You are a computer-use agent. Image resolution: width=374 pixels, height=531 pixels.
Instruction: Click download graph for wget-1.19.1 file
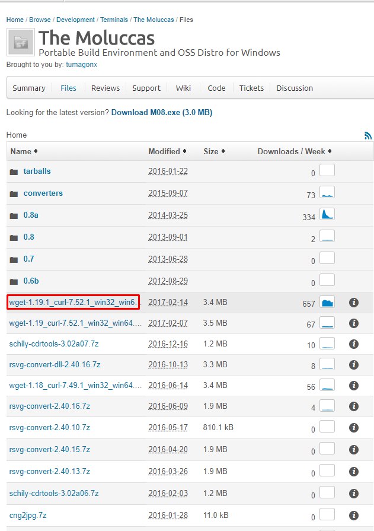point(327,302)
